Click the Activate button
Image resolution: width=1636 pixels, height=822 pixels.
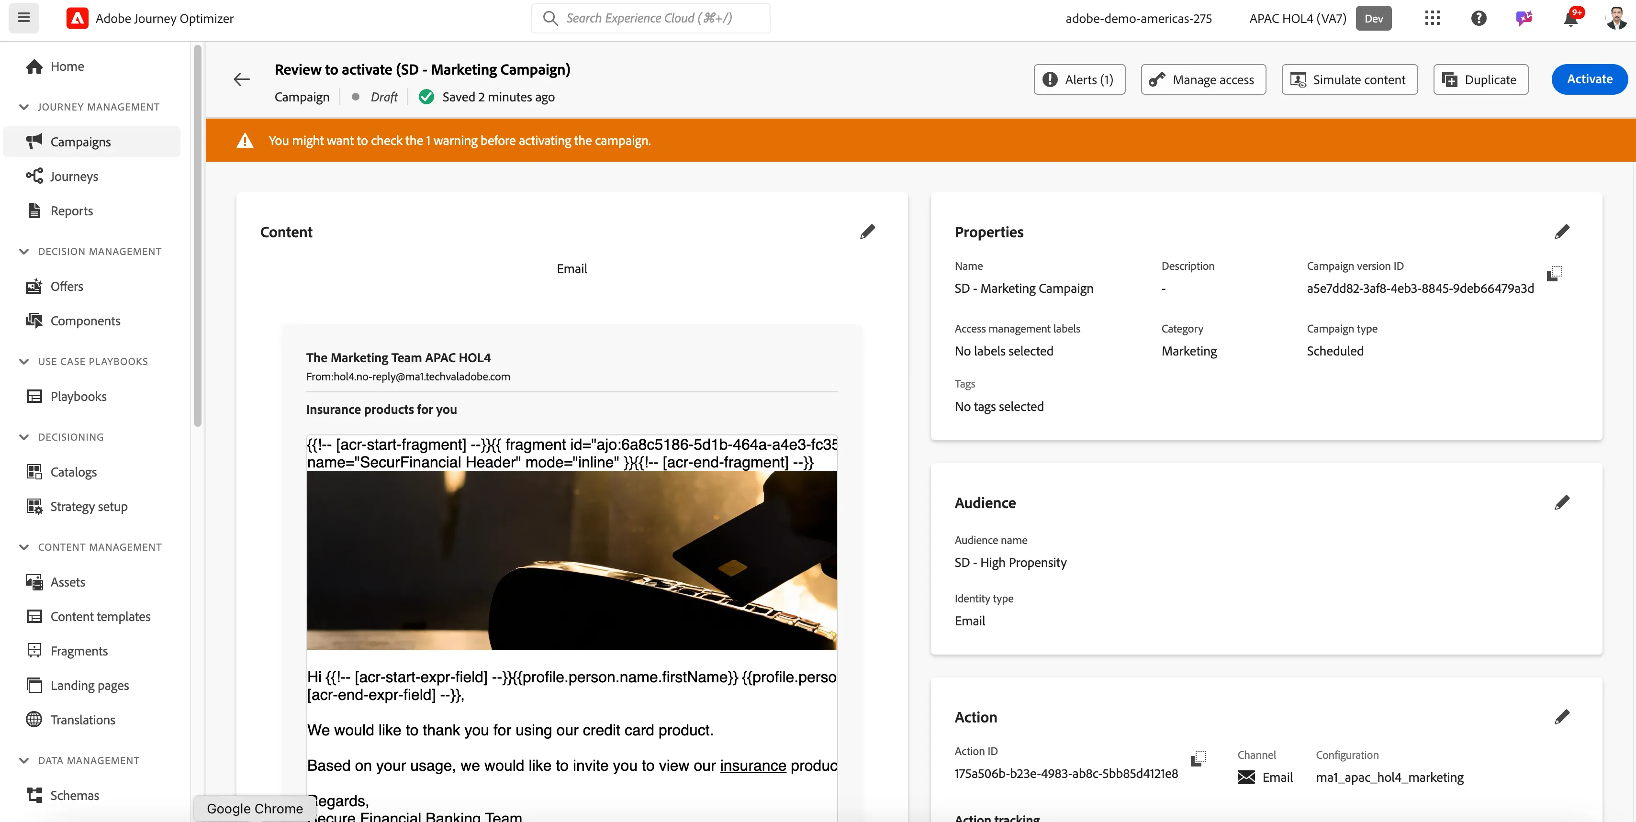(1589, 79)
